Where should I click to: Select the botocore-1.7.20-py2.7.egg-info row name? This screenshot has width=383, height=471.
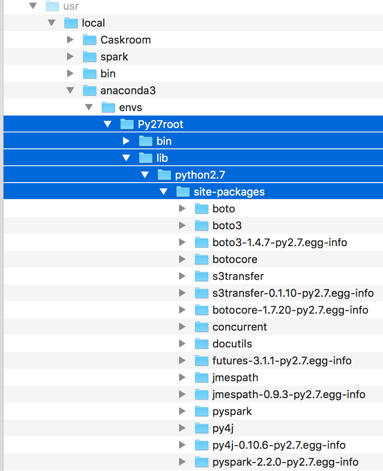pos(290,310)
